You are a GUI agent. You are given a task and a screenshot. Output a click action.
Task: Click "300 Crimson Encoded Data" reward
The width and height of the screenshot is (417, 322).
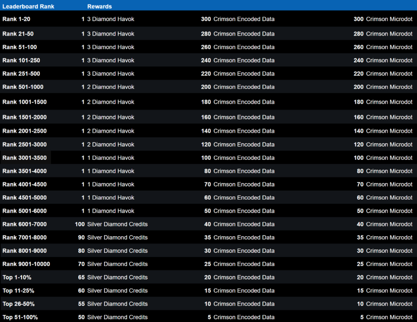point(238,19)
